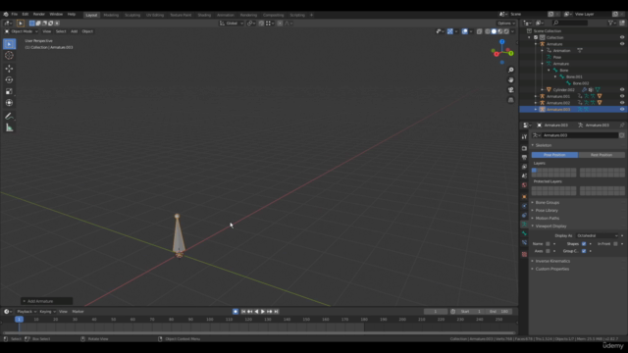Open the Object Mode dropdown
This screenshot has height=353, width=628.
click(22, 31)
